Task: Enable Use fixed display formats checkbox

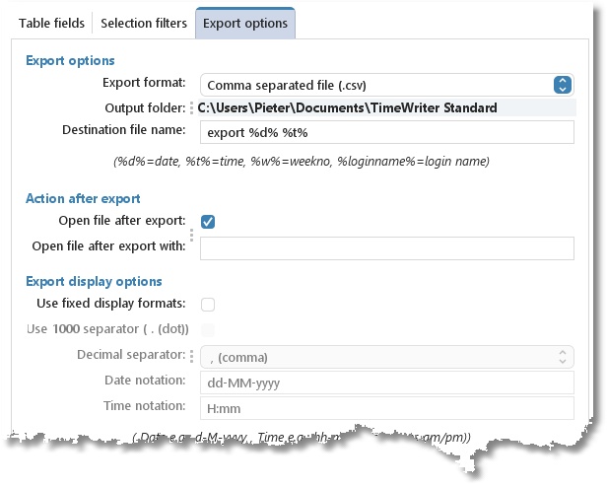Action: point(208,305)
